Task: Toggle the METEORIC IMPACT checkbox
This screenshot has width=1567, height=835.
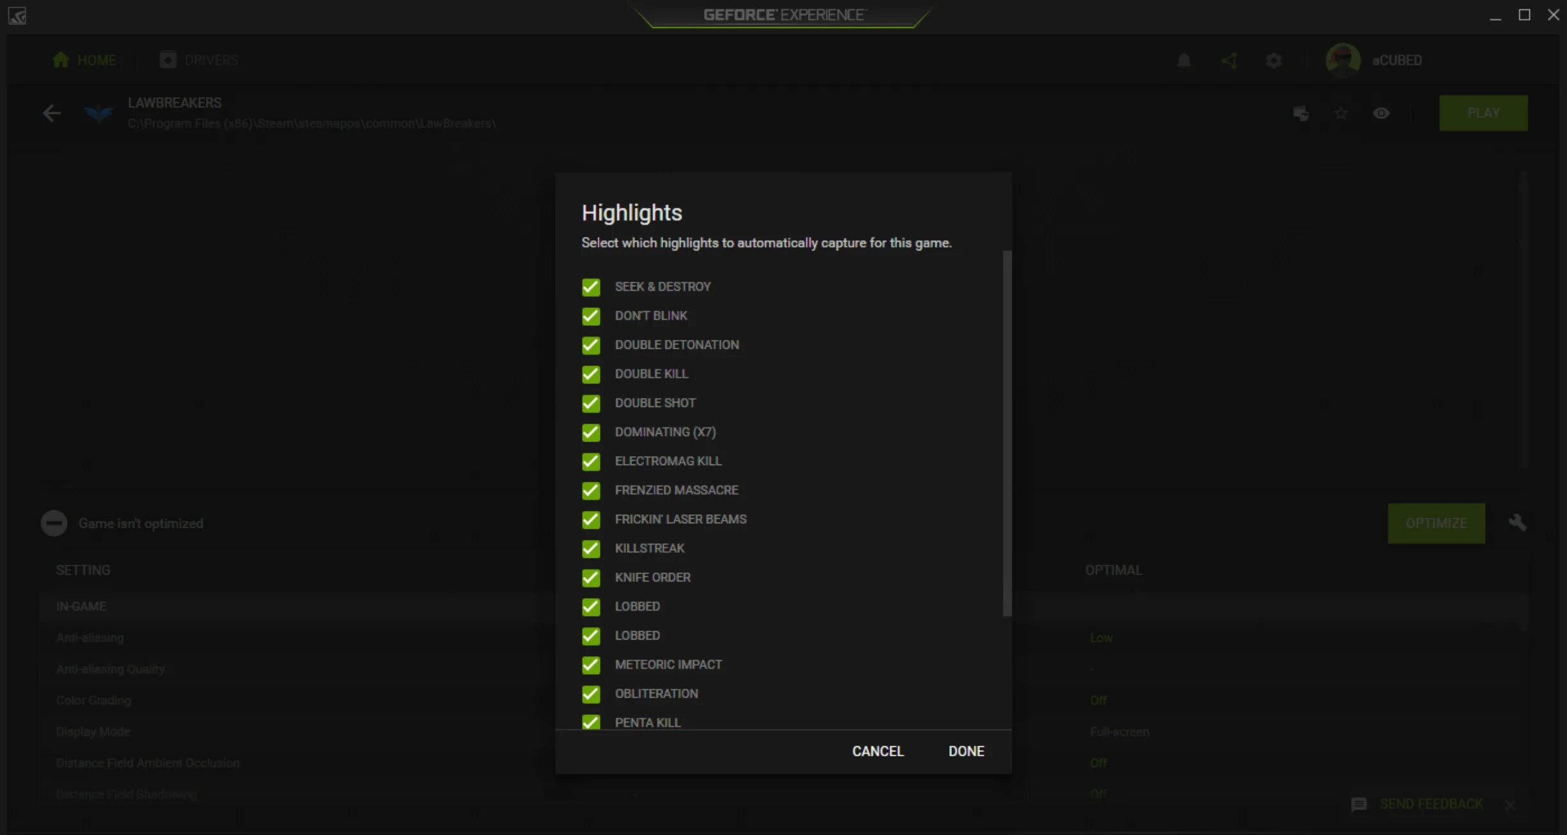Action: 591,664
